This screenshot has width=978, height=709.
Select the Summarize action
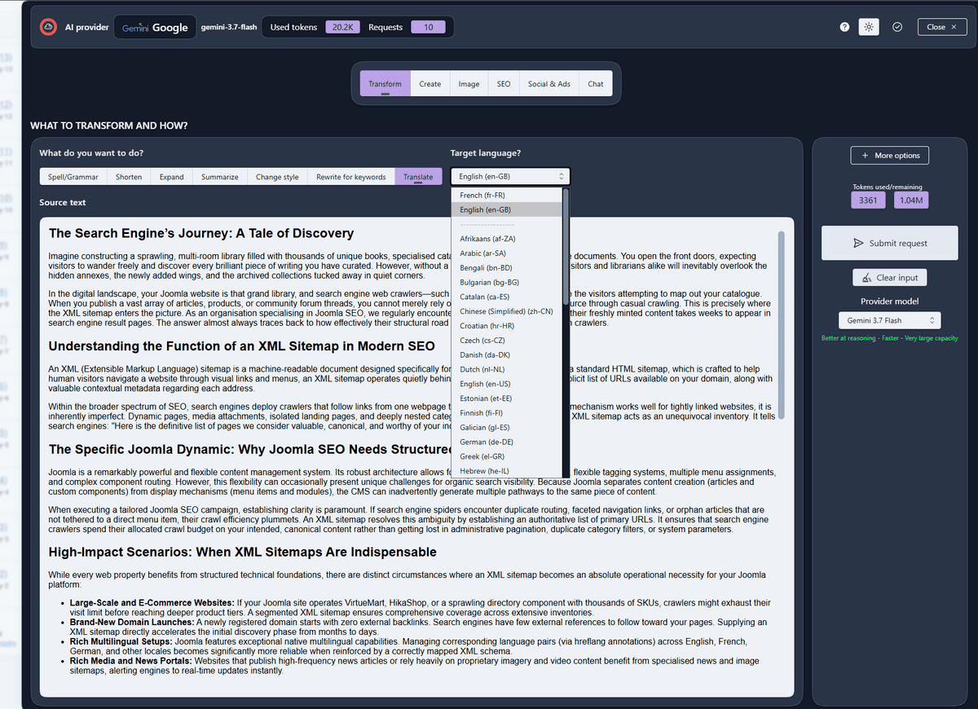(220, 177)
